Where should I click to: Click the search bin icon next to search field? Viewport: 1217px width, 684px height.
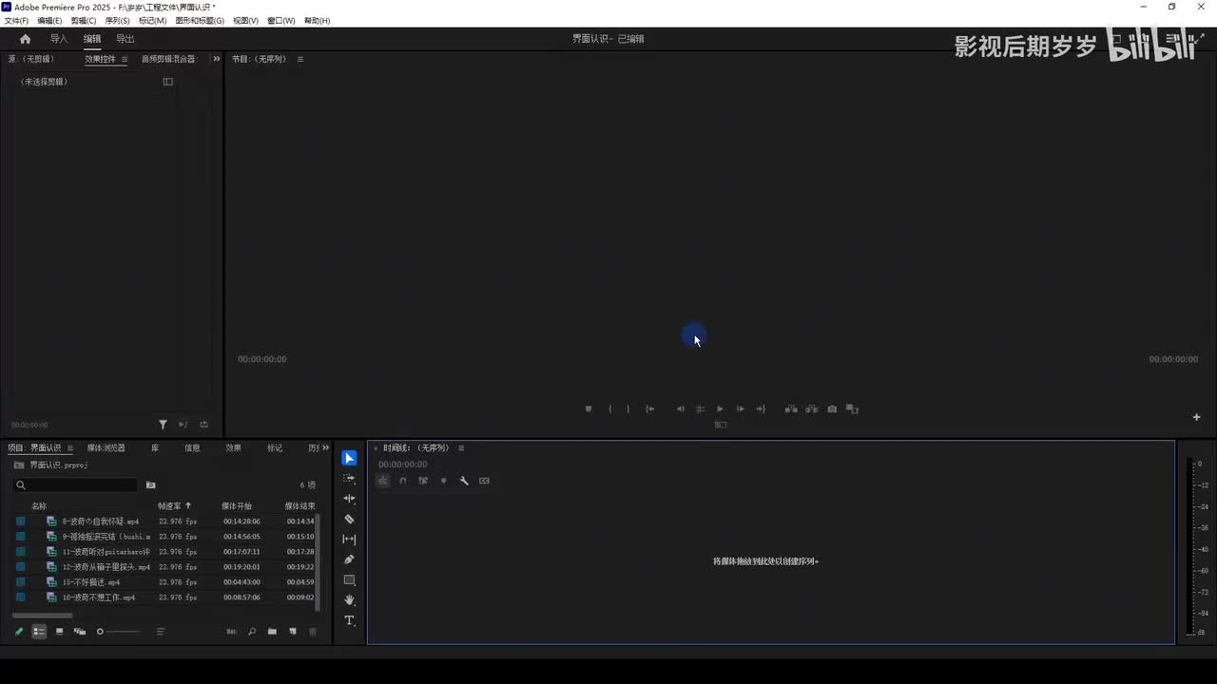point(150,485)
